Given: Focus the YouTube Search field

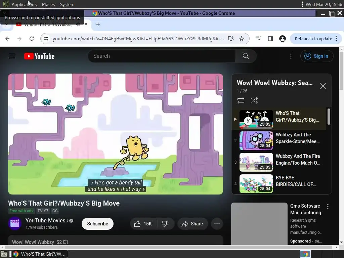Looking at the screenshot, I should point(162,56).
